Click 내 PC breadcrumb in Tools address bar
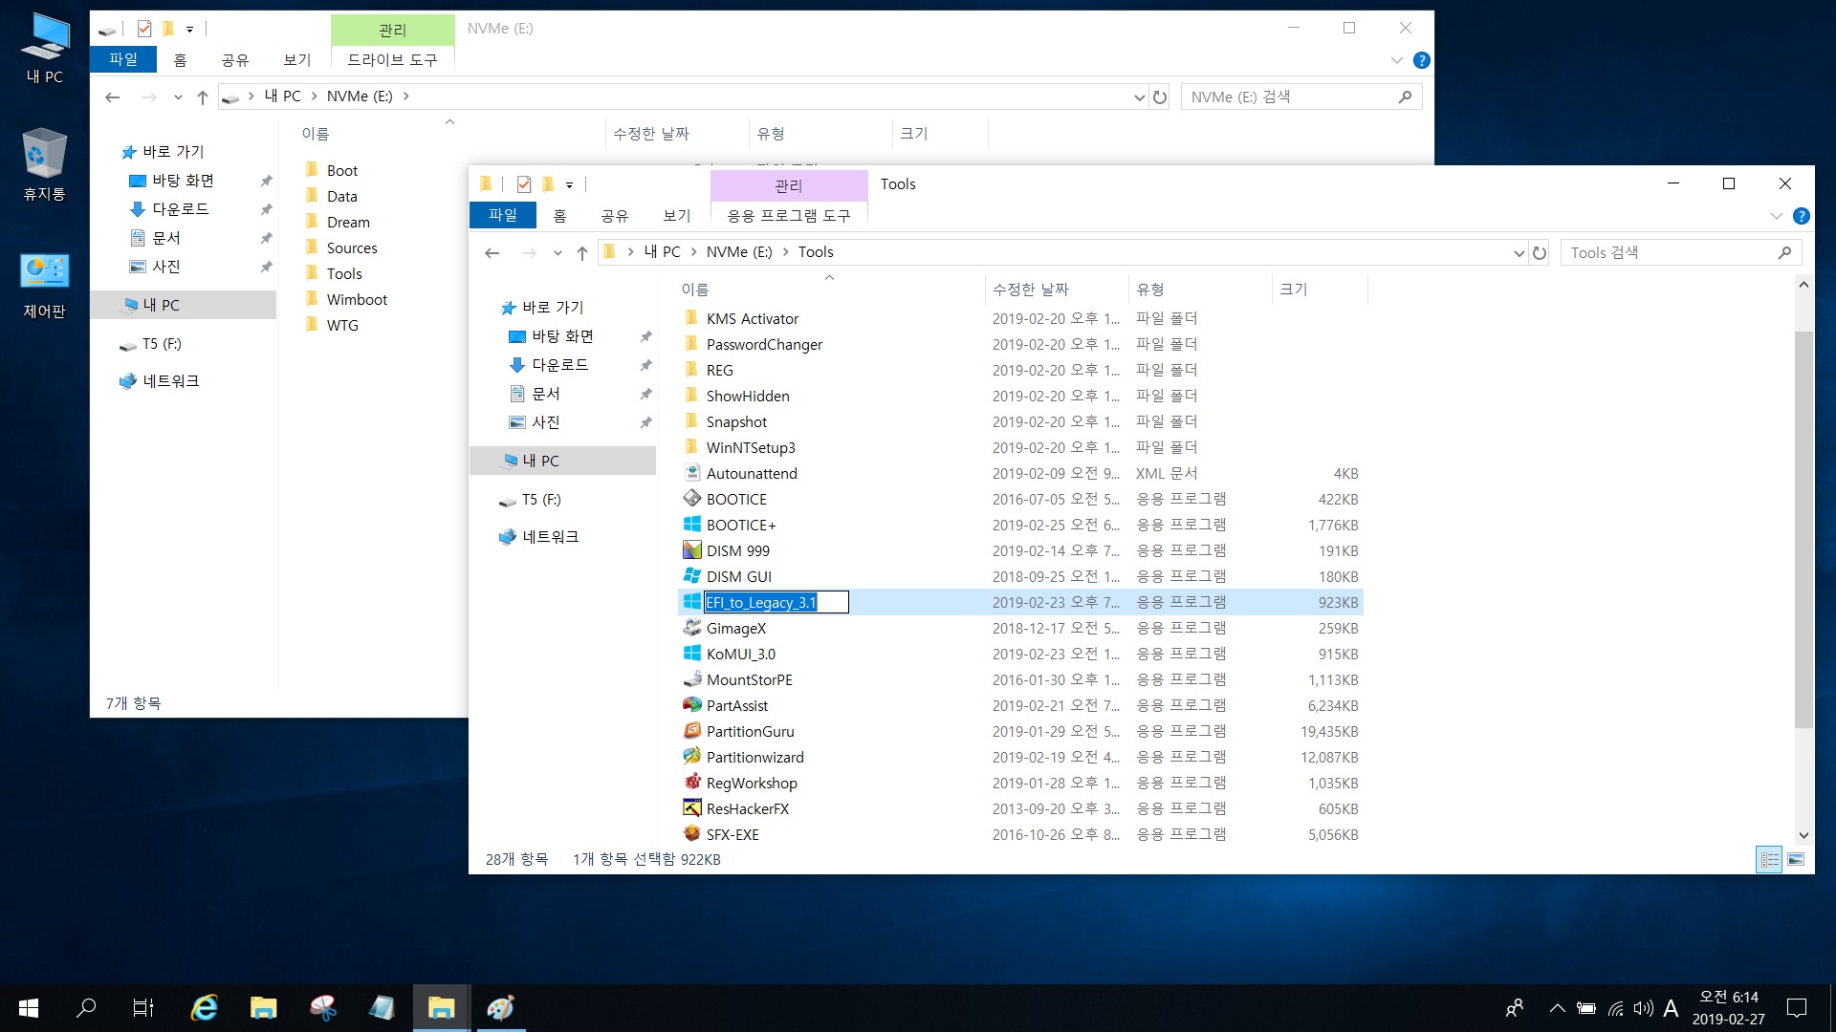Image resolution: width=1836 pixels, height=1032 pixels. pos(663,252)
